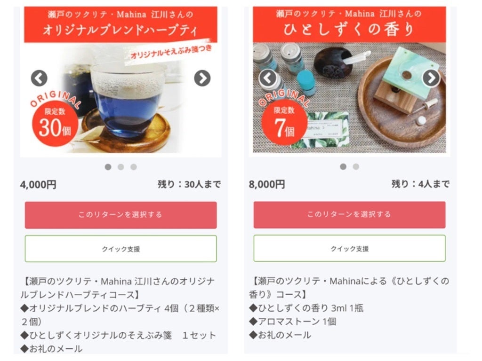The height and width of the screenshot is (361, 482).
Task: Choose the 8,000円 return with red button
Action: tap(350, 214)
